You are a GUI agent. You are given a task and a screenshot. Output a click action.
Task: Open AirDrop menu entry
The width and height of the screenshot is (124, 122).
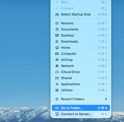(81, 60)
